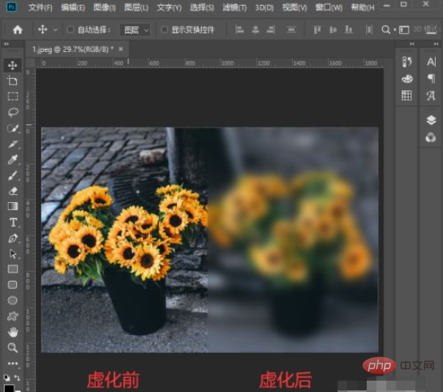Select the Brush tool

12,175
